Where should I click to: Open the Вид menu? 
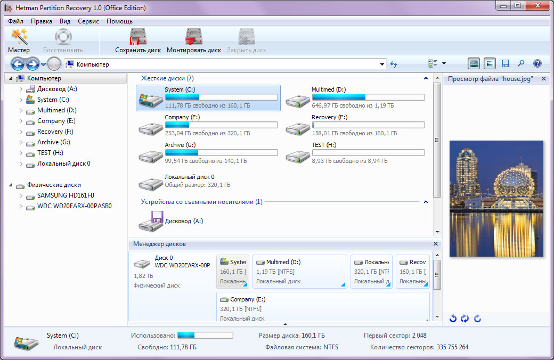(x=65, y=21)
